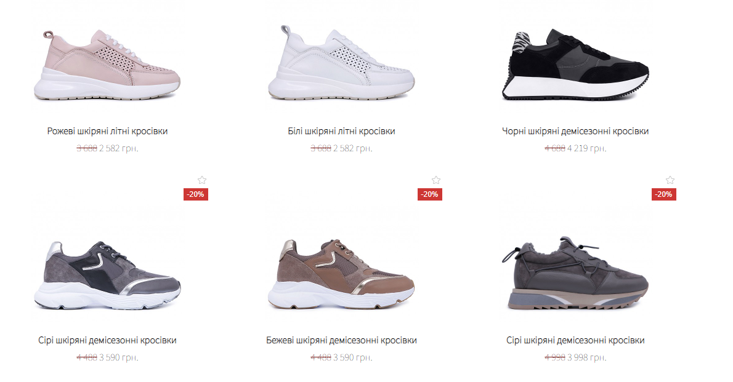Image resolution: width=733 pixels, height=382 pixels.
Task: Open link Чорні шкіряні демісезонні кросівки
Action: [x=575, y=131]
